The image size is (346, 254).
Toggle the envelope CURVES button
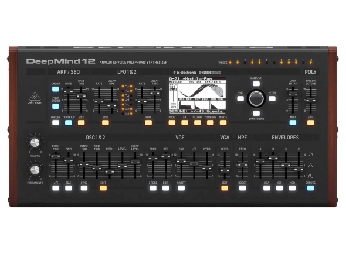click(310, 188)
